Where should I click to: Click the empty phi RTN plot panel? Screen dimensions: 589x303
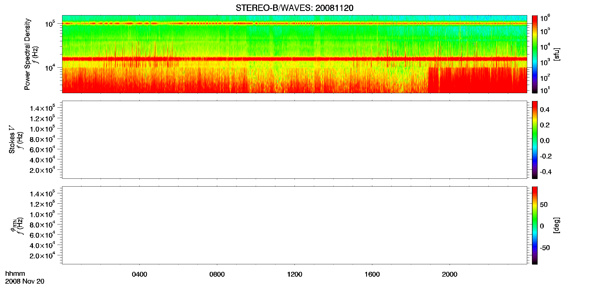coord(294,225)
